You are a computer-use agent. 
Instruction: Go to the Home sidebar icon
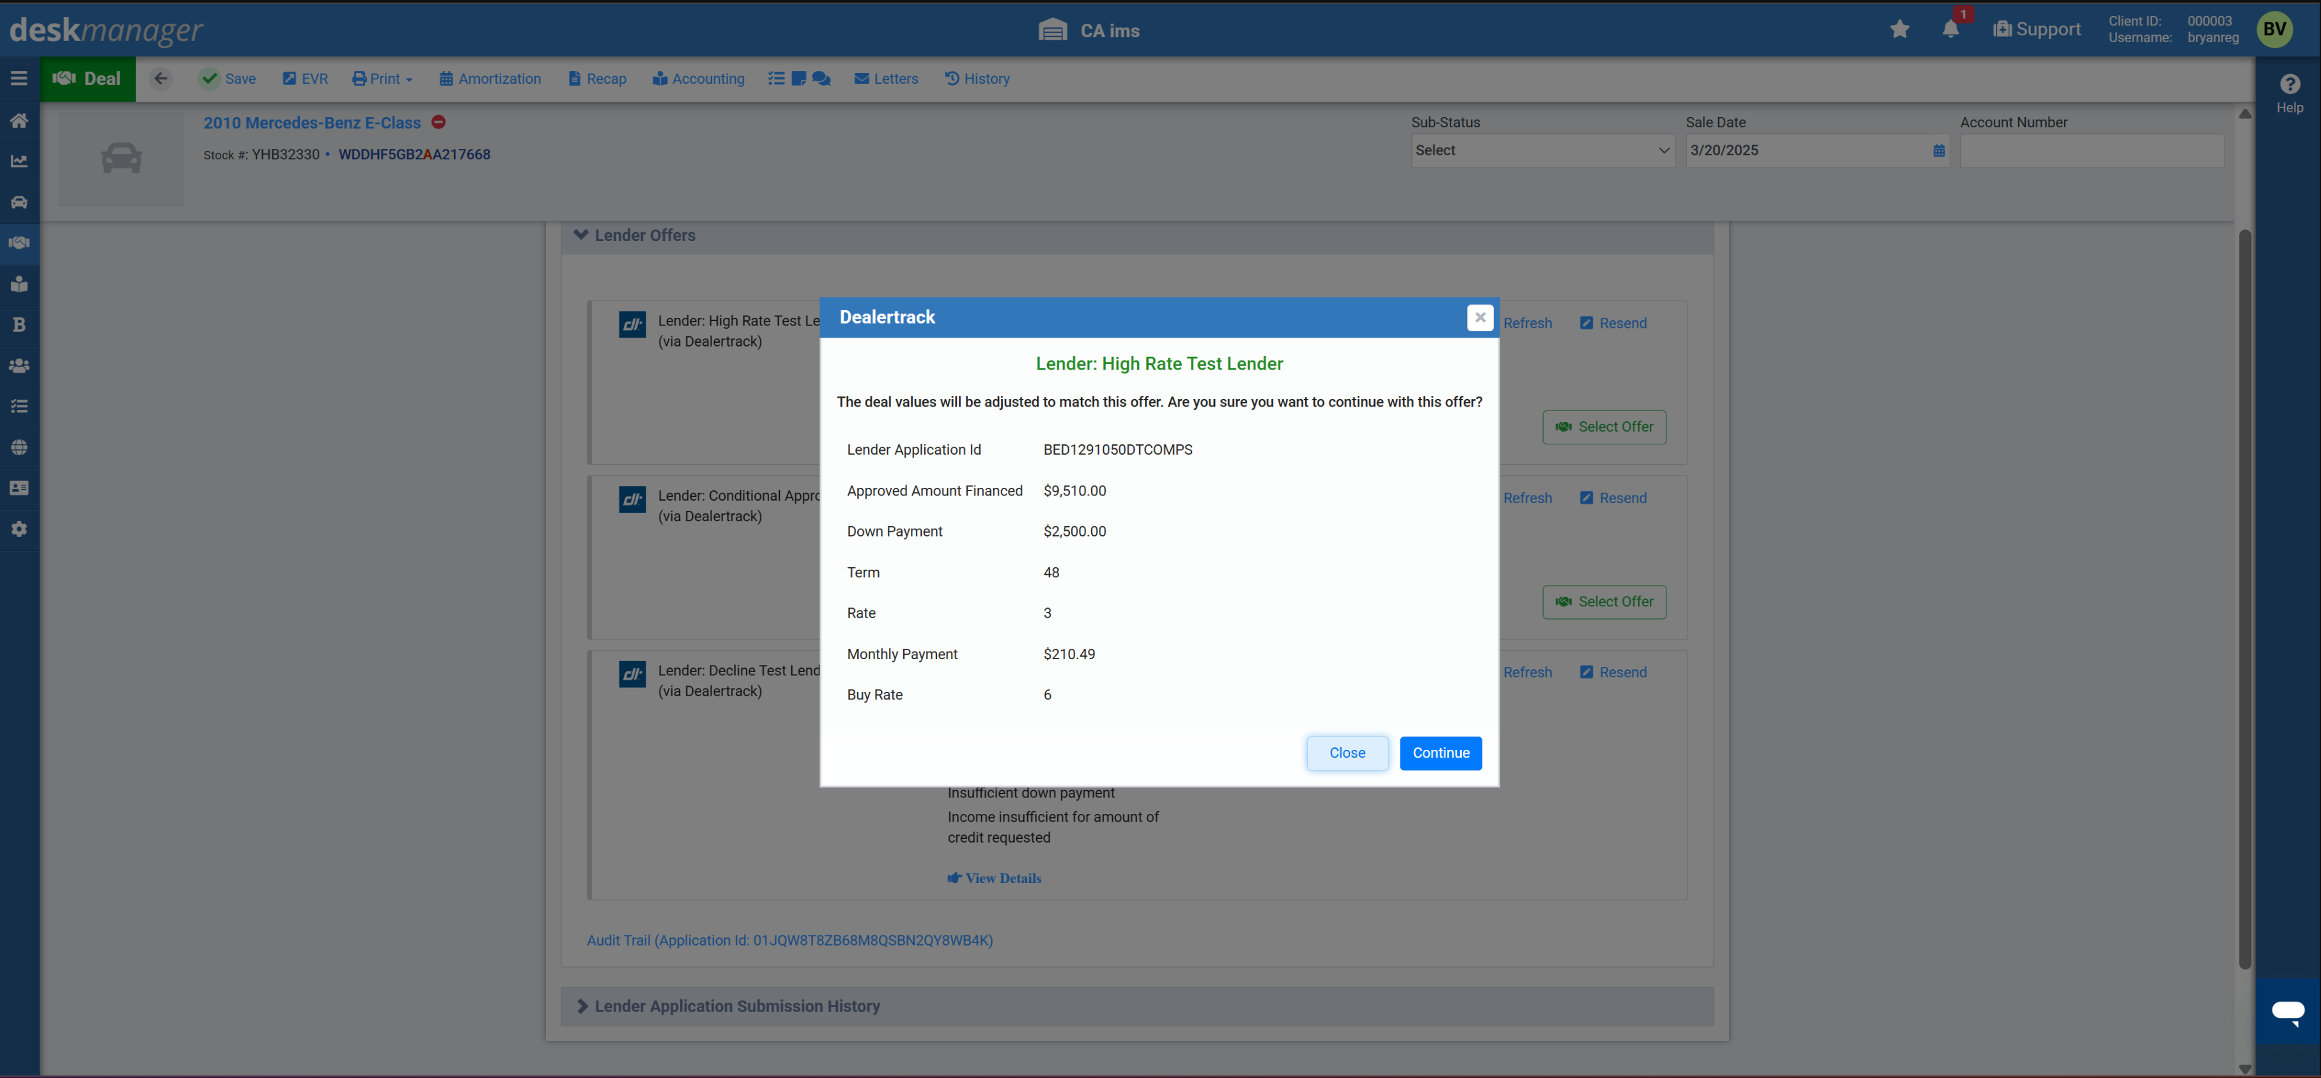[19, 120]
